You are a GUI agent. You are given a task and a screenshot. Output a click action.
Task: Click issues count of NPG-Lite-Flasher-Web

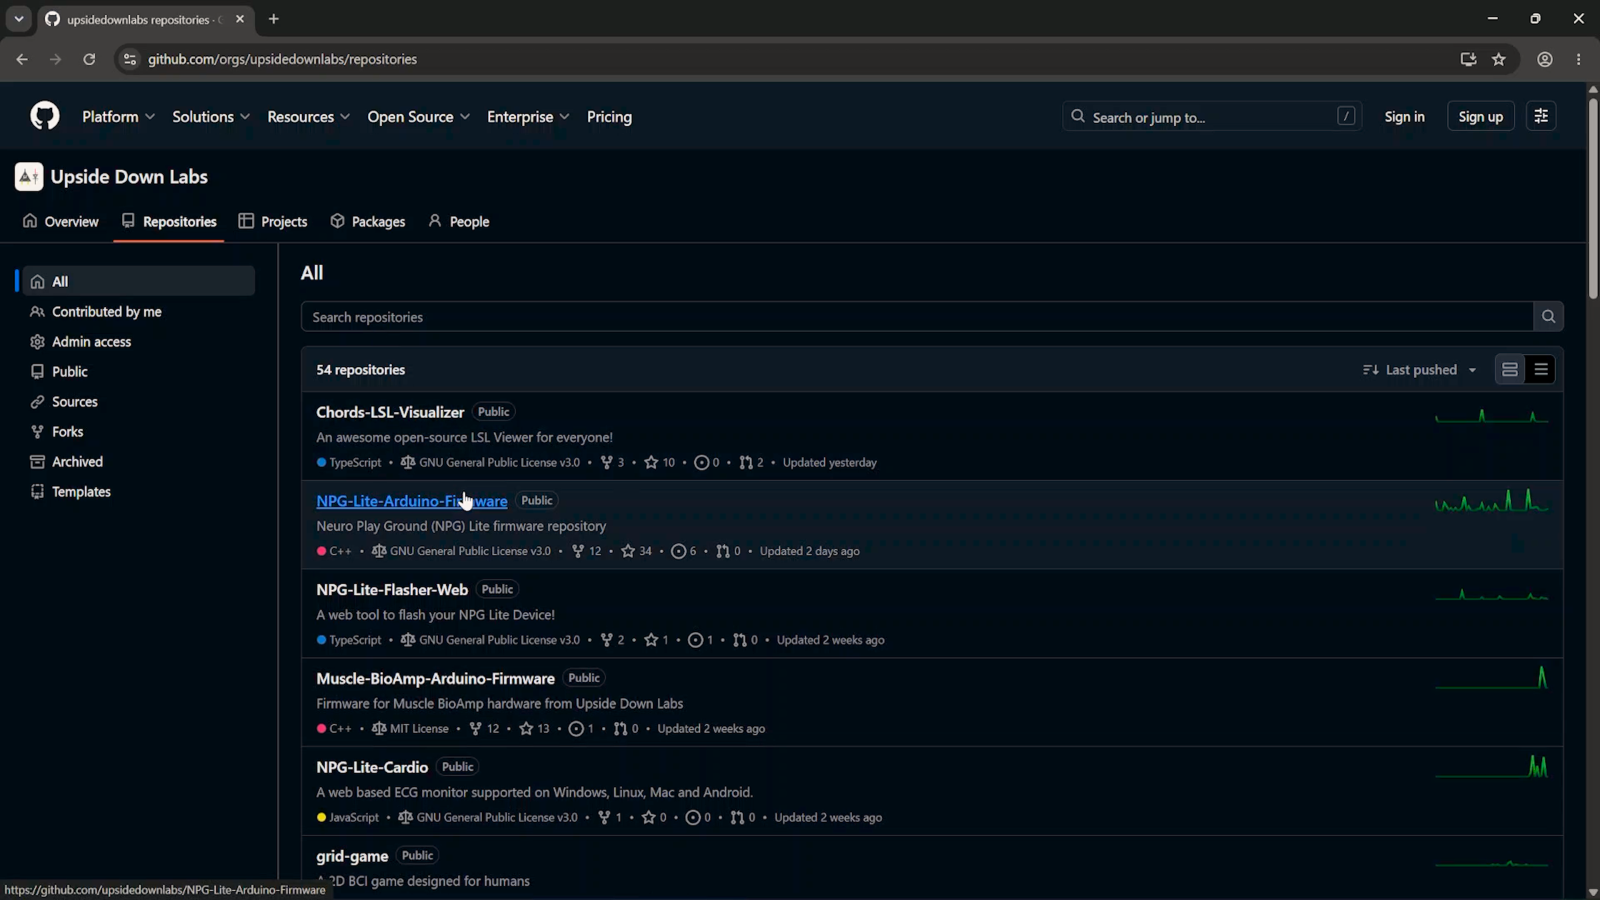click(700, 640)
